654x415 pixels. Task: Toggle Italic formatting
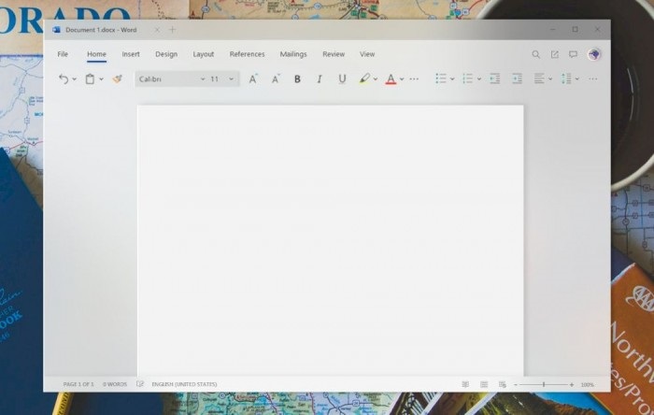[320, 79]
